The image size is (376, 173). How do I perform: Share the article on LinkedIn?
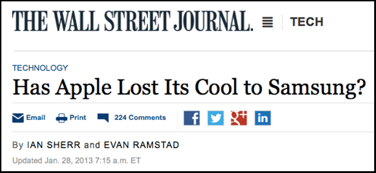[263, 118]
